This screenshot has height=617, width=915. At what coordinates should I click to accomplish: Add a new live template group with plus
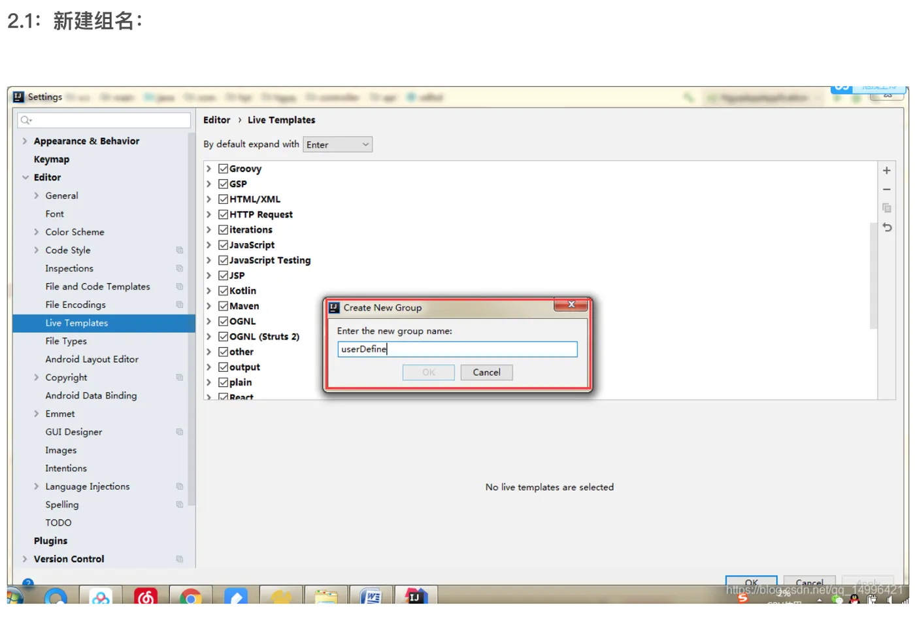(x=887, y=171)
